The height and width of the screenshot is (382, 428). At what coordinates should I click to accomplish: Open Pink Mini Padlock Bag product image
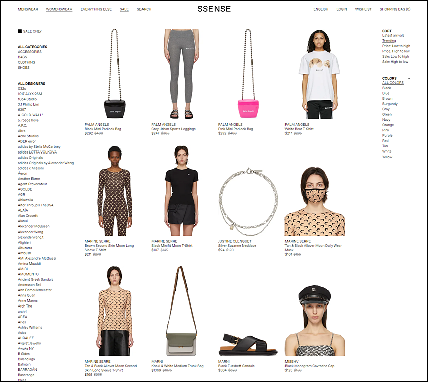pyautogui.click(x=248, y=74)
